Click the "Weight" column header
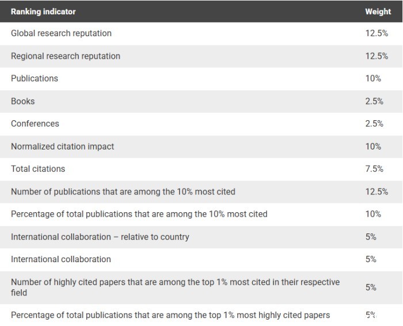The height and width of the screenshot is (326, 403). (x=378, y=11)
